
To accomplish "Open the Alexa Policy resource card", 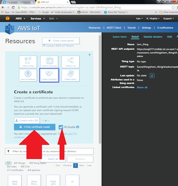I will point(34,181).
